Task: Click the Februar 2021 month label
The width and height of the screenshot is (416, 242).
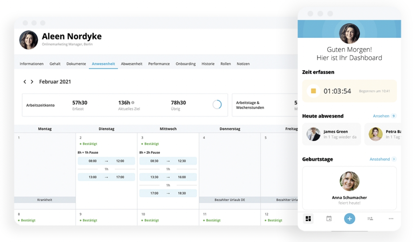Action: point(55,82)
